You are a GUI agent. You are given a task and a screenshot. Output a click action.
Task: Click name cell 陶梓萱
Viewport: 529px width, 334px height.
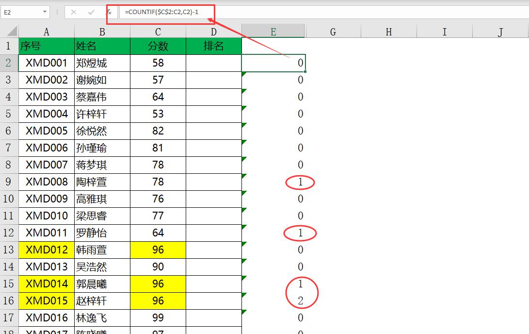[x=102, y=182]
